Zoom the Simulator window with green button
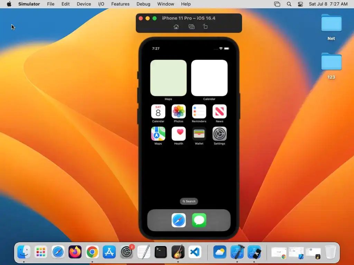 point(155,18)
